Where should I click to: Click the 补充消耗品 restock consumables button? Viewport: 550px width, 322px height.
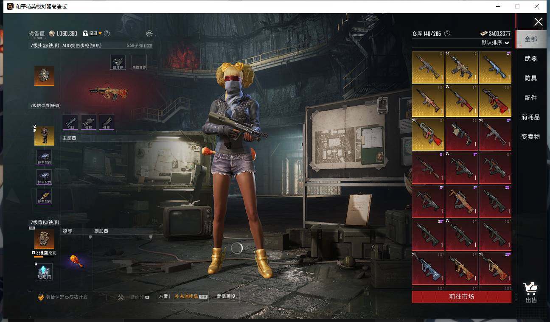[191, 297]
